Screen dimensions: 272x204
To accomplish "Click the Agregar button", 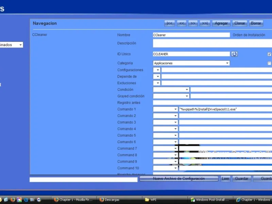I will coord(221,23).
